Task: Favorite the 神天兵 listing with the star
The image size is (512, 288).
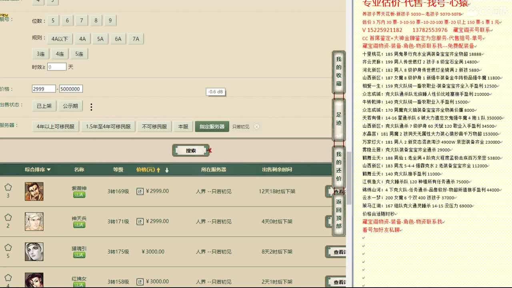Action: tap(8, 218)
